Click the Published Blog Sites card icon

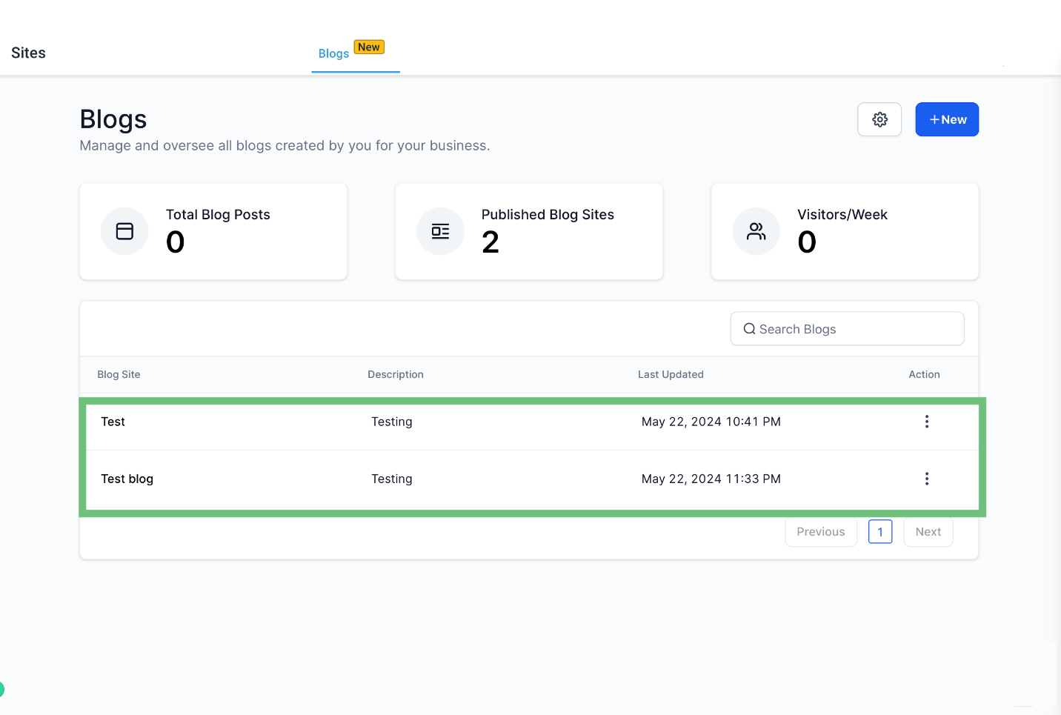[440, 231]
